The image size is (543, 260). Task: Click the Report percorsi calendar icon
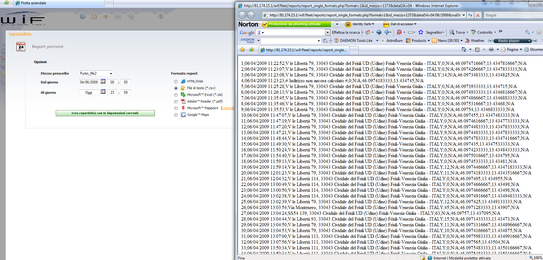[21, 46]
